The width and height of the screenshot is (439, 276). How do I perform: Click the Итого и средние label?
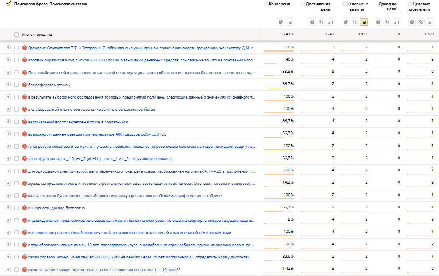point(37,35)
